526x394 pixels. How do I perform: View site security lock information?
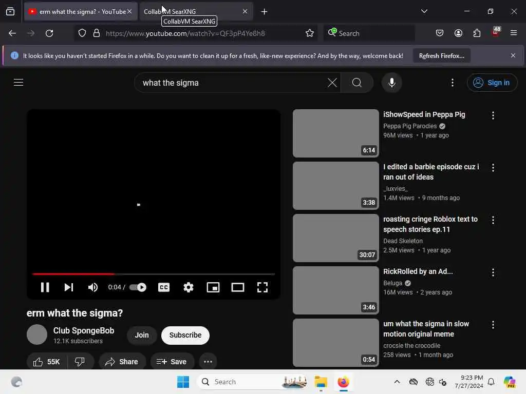tap(97, 33)
